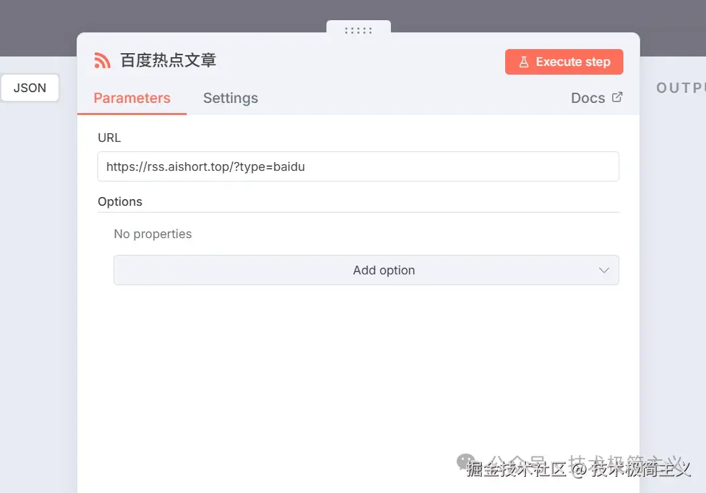Open the Add option dropdown
Screen dimensions: 706x493
click(x=366, y=270)
